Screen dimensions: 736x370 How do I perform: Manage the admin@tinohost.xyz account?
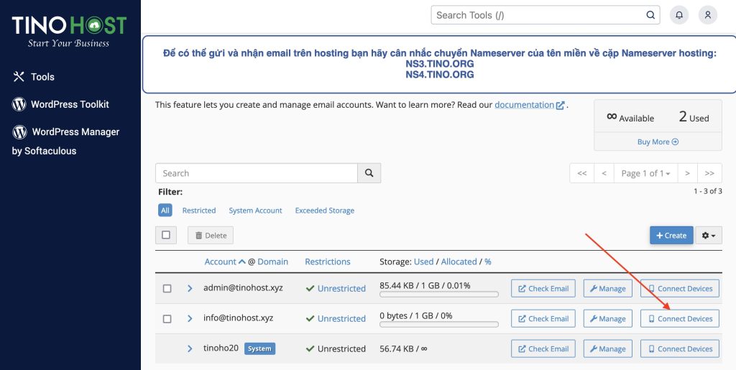(608, 288)
